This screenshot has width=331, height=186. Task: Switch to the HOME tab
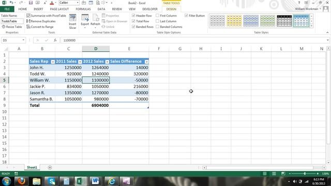(x=23, y=9)
